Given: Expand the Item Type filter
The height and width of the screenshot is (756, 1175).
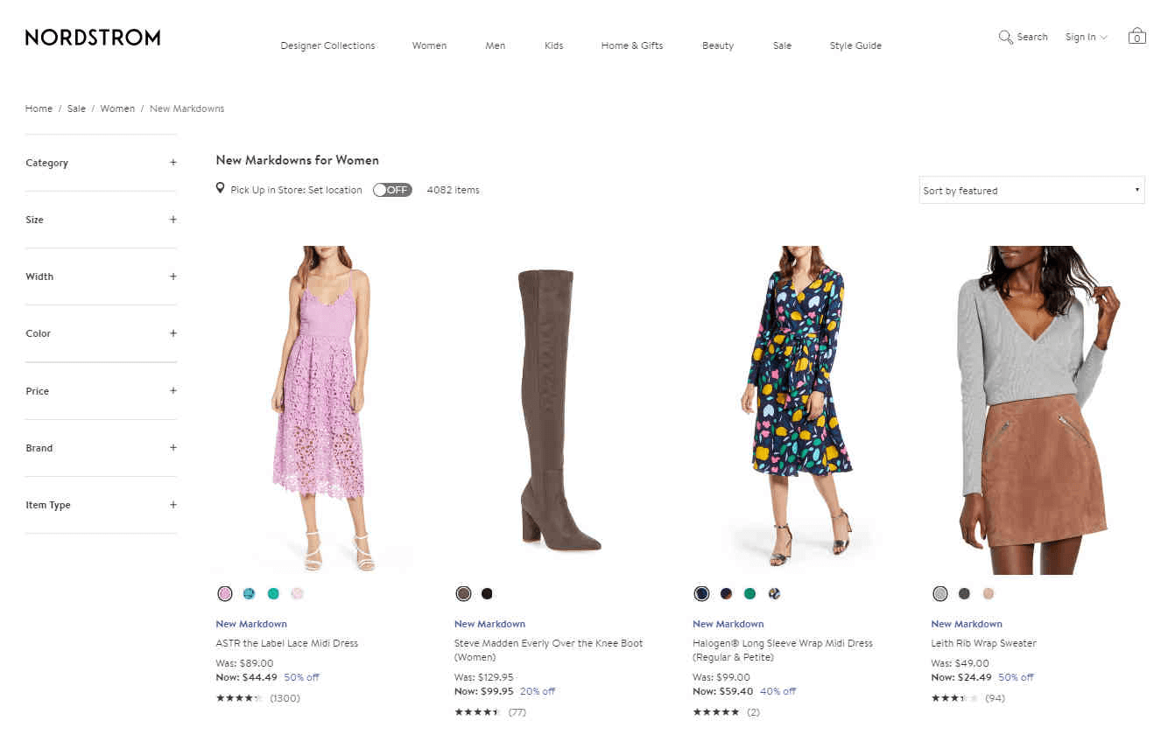Looking at the screenshot, I should [x=101, y=505].
